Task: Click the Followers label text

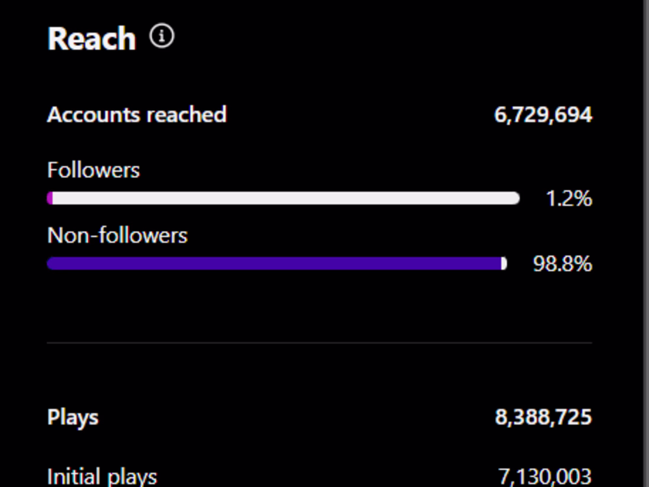Action: (93, 170)
